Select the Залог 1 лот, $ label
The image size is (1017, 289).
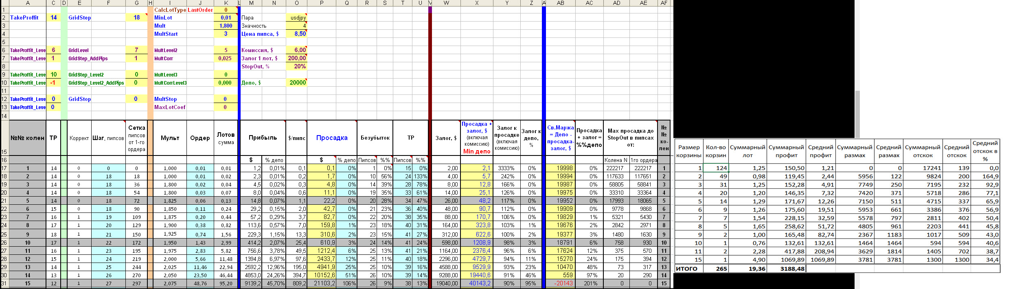coord(263,58)
